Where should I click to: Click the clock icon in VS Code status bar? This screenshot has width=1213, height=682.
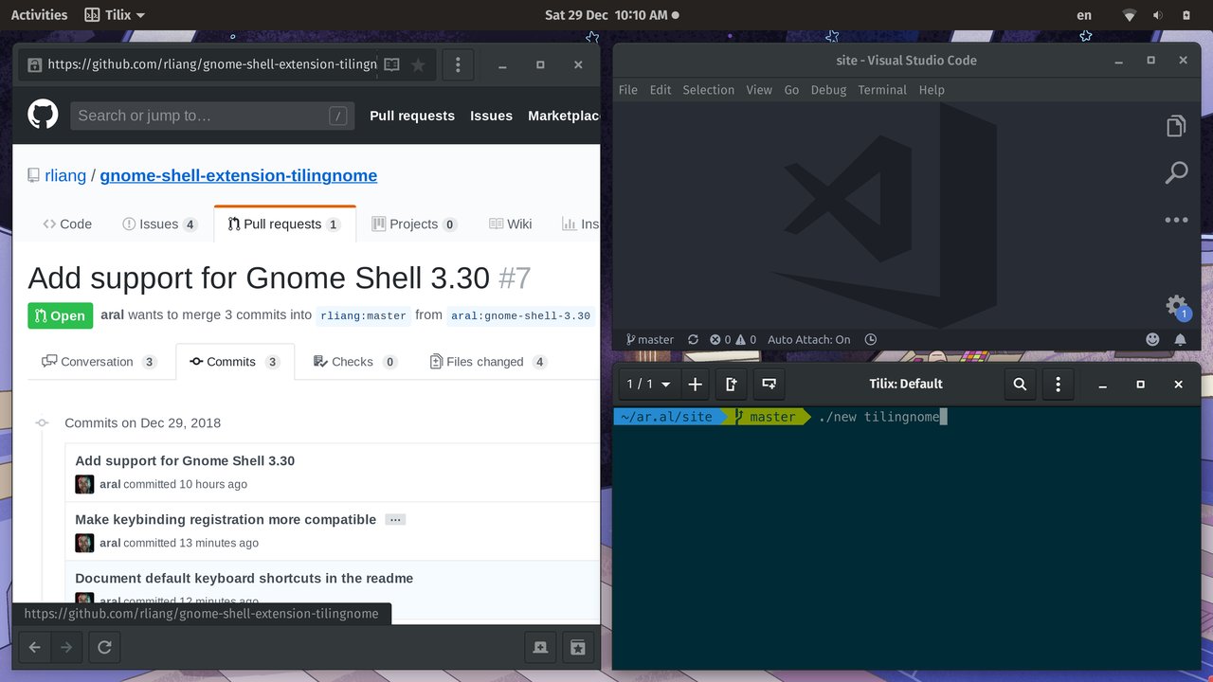pyautogui.click(x=871, y=339)
